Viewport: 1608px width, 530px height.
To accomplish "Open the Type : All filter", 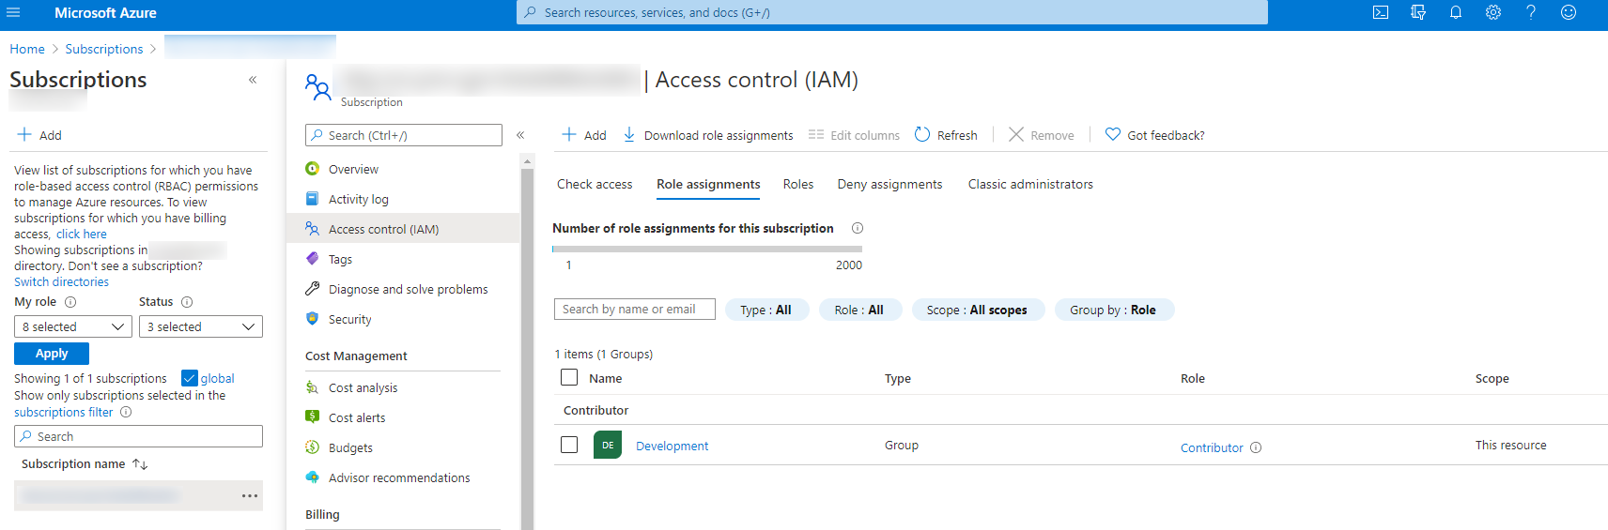I will pyautogui.click(x=766, y=310).
